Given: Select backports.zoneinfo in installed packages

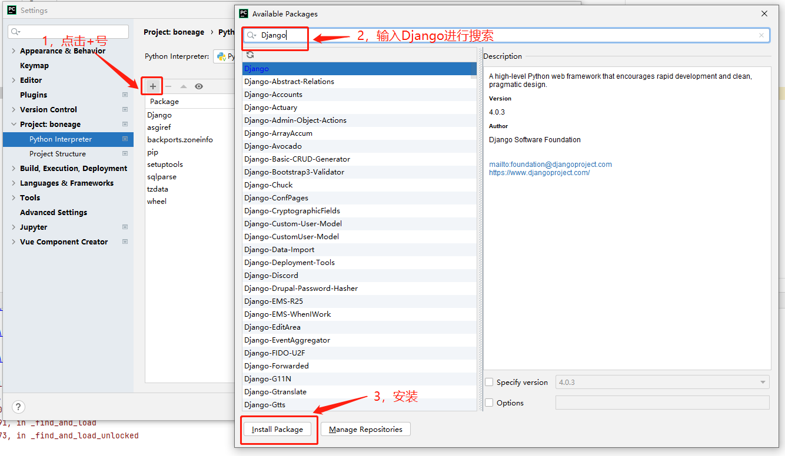Looking at the screenshot, I should coord(180,140).
